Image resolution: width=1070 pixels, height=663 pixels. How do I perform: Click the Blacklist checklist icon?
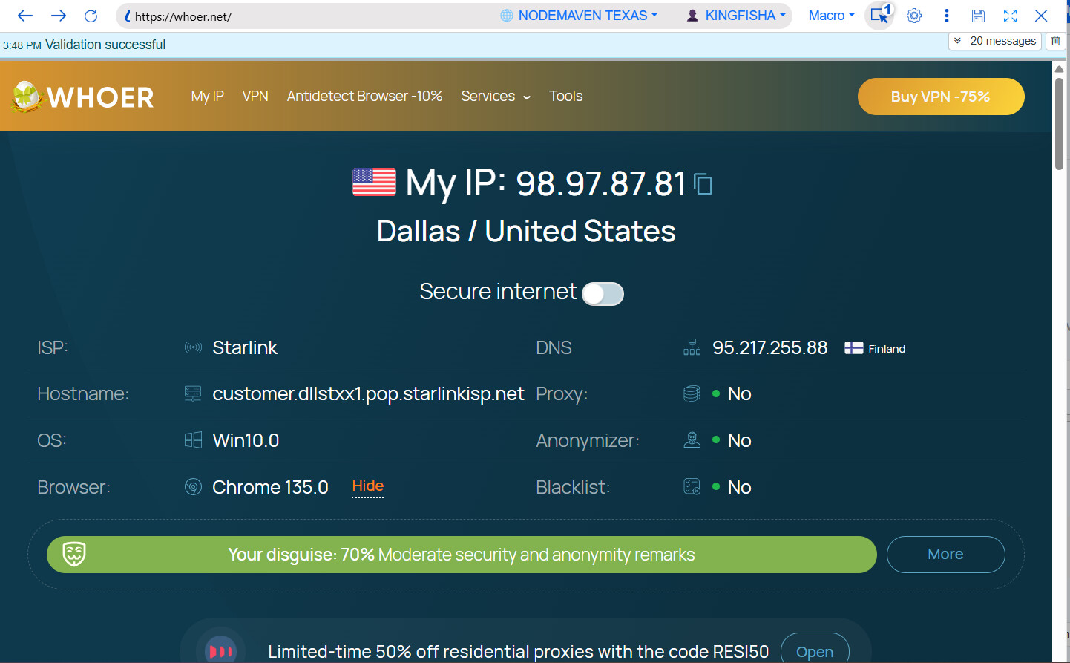[x=692, y=487]
